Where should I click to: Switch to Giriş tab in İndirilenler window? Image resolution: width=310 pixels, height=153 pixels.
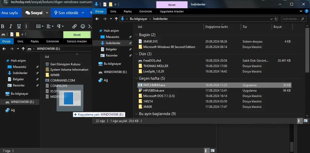point(113,11)
